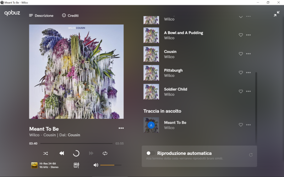The height and width of the screenshot is (177, 284).
Task: Open more options for Meant To Be player
Action: click(121, 128)
